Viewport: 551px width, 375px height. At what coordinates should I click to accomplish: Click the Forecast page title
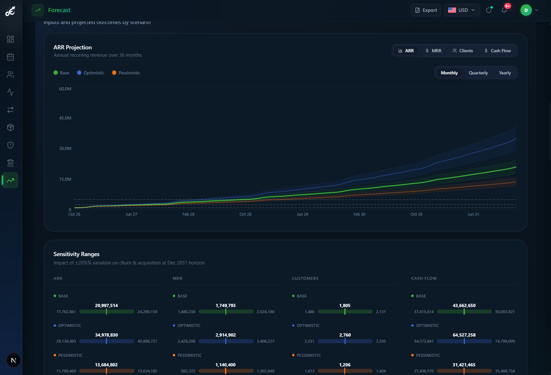click(59, 10)
